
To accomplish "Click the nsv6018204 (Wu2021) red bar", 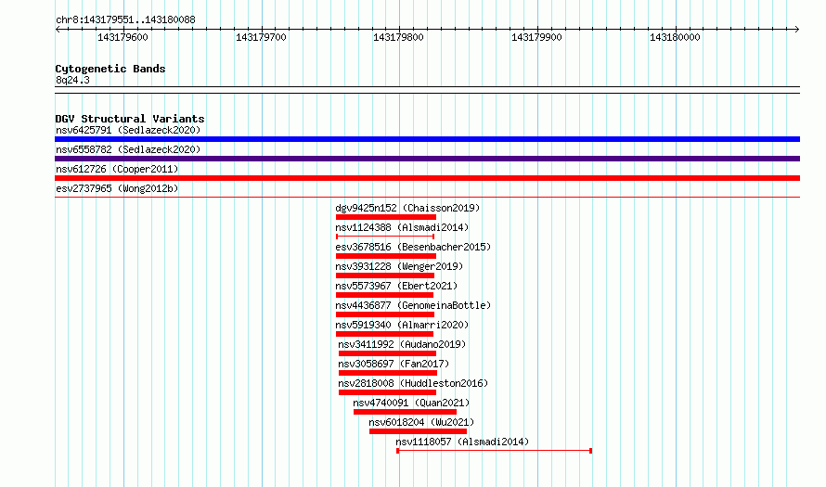I will pyautogui.click(x=419, y=431).
